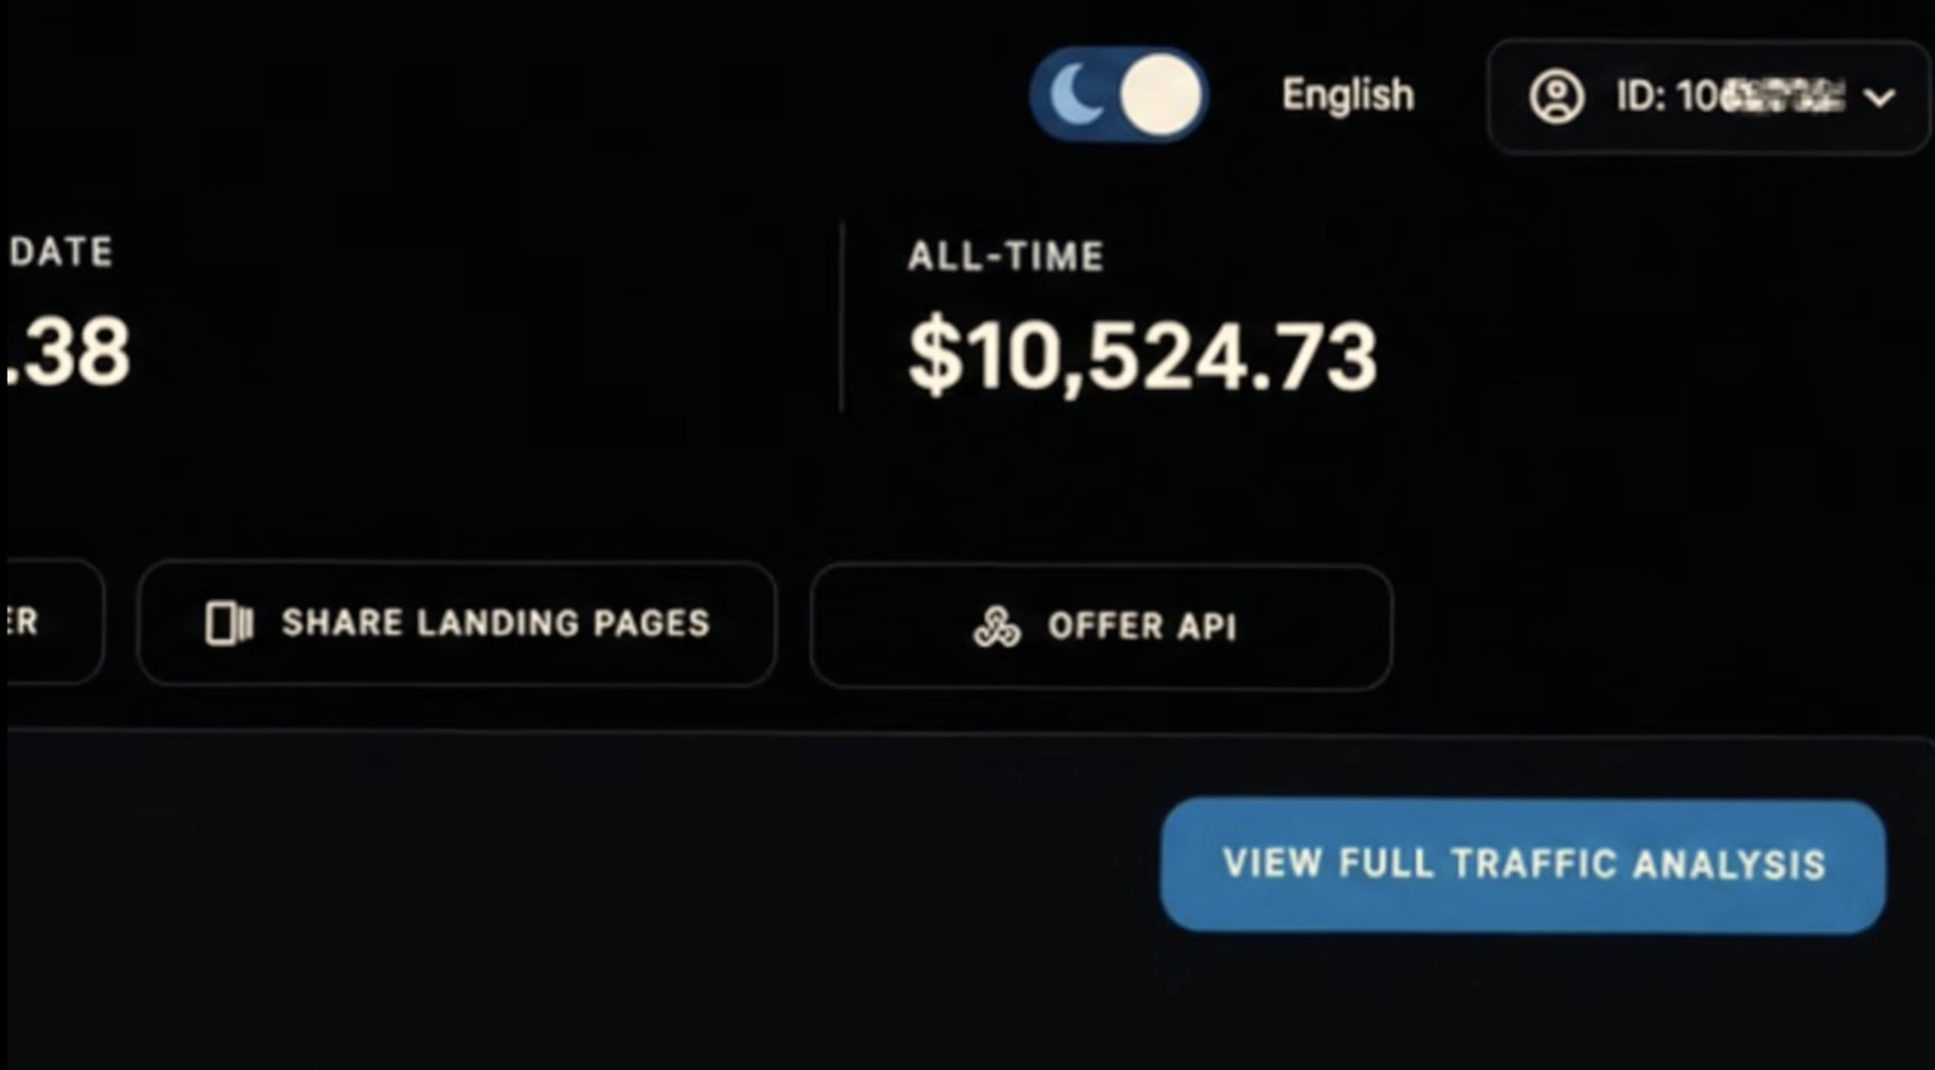1935x1070 pixels.
Task: Click the moon icon in theme switch
Action: coord(1076,94)
